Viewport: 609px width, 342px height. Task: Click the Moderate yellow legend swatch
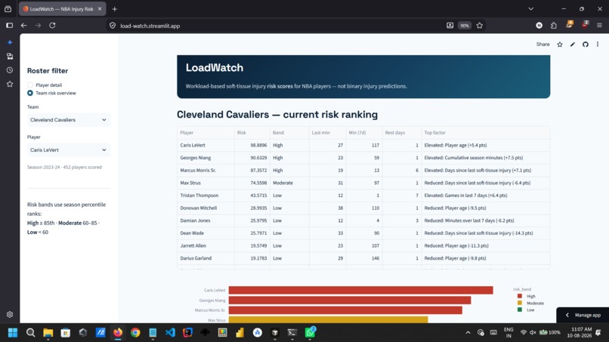[x=520, y=303]
